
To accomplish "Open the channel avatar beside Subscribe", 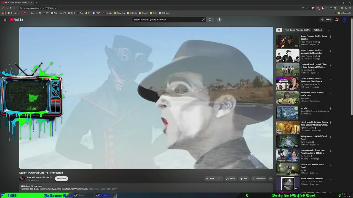I will [x=22, y=178].
